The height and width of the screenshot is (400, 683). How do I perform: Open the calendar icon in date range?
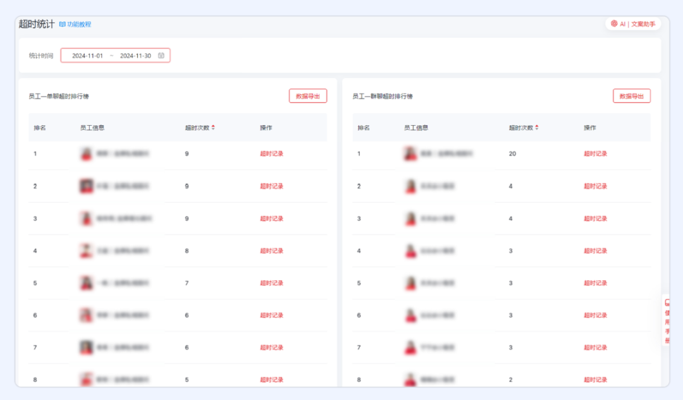(161, 56)
